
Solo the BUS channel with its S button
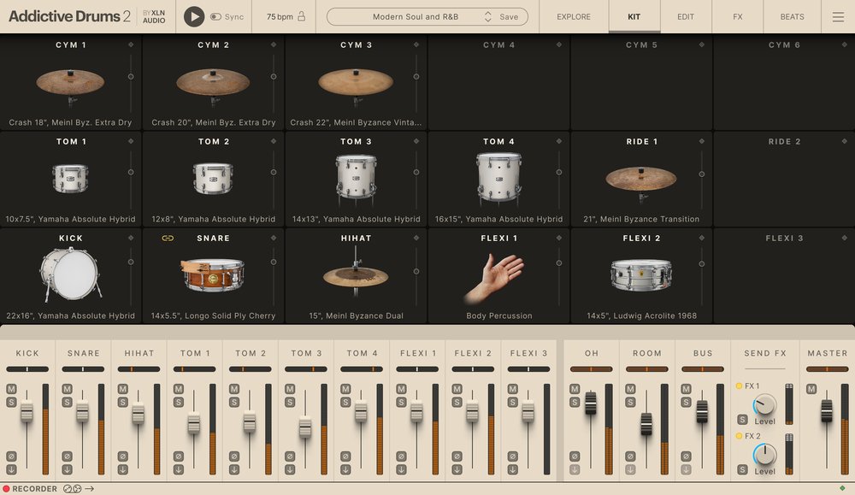point(686,402)
